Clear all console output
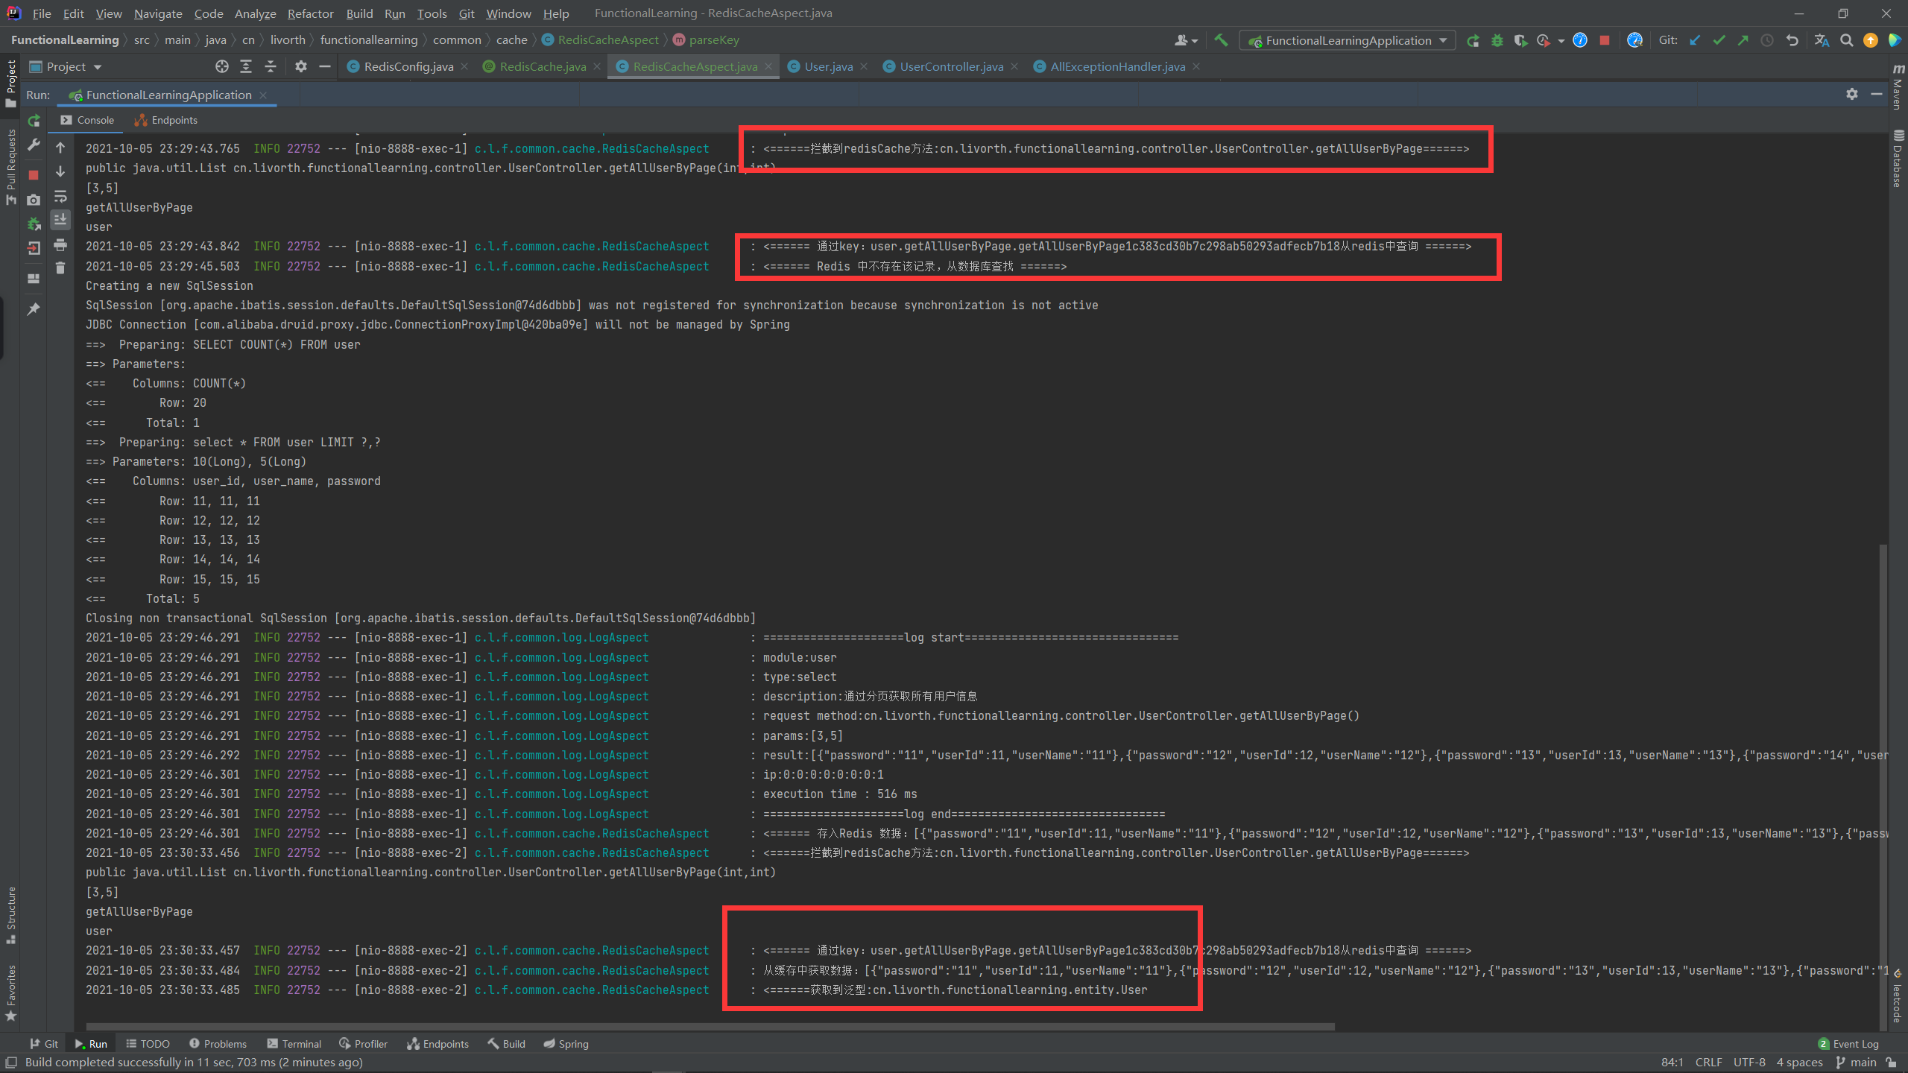Screen dimensions: 1908x1073 (x=60, y=268)
